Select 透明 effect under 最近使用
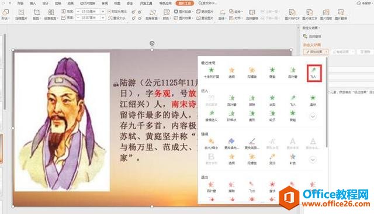Image resolution: width=374 pixels, height=214 pixels. click(x=231, y=73)
